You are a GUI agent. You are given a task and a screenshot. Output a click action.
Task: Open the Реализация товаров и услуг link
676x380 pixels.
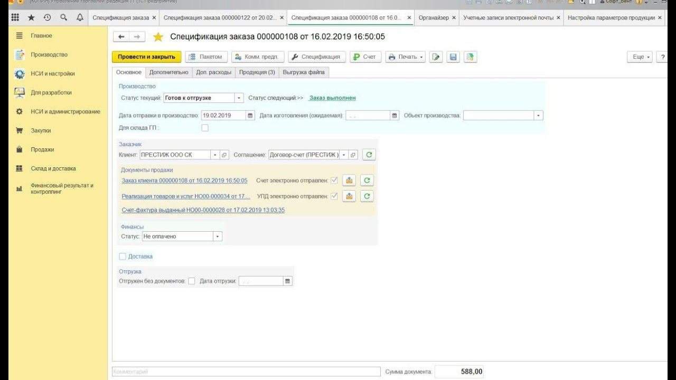pyautogui.click(x=186, y=196)
